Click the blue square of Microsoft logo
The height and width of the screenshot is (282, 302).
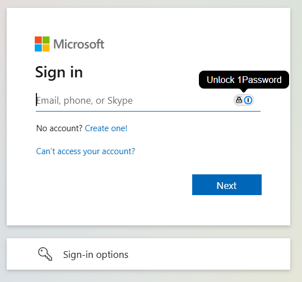[38, 48]
